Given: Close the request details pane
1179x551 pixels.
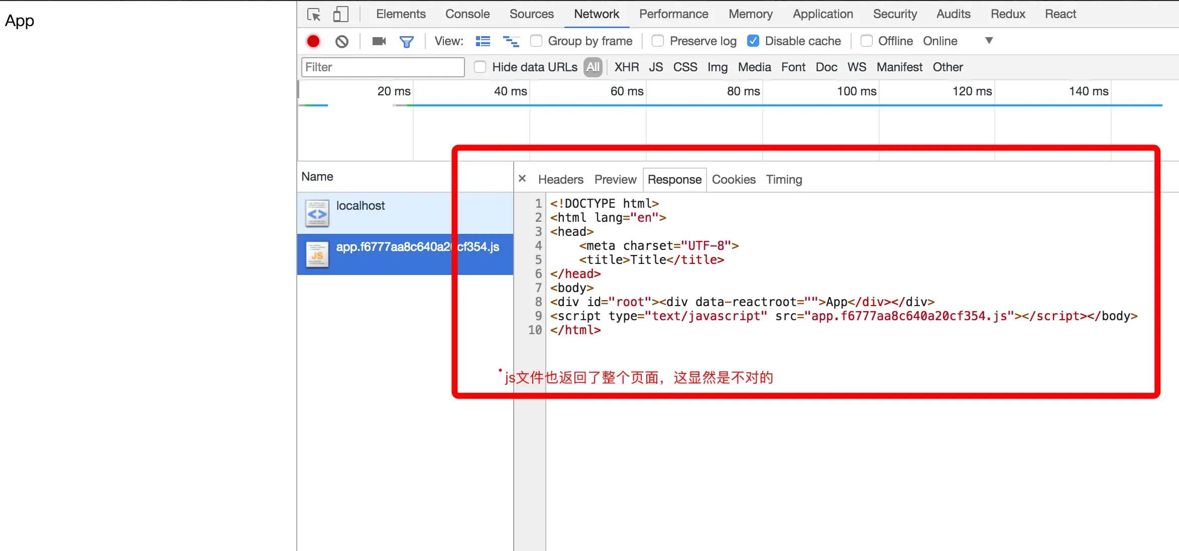Looking at the screenshot, I should 522,179.
